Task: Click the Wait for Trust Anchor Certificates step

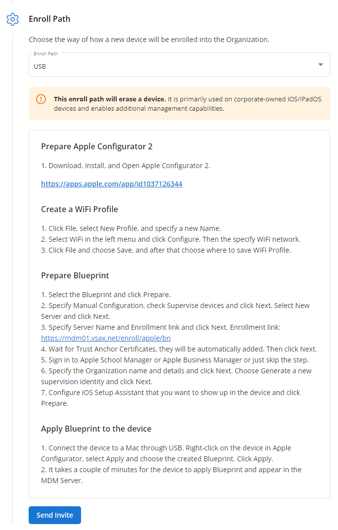Action: point(179,349)
